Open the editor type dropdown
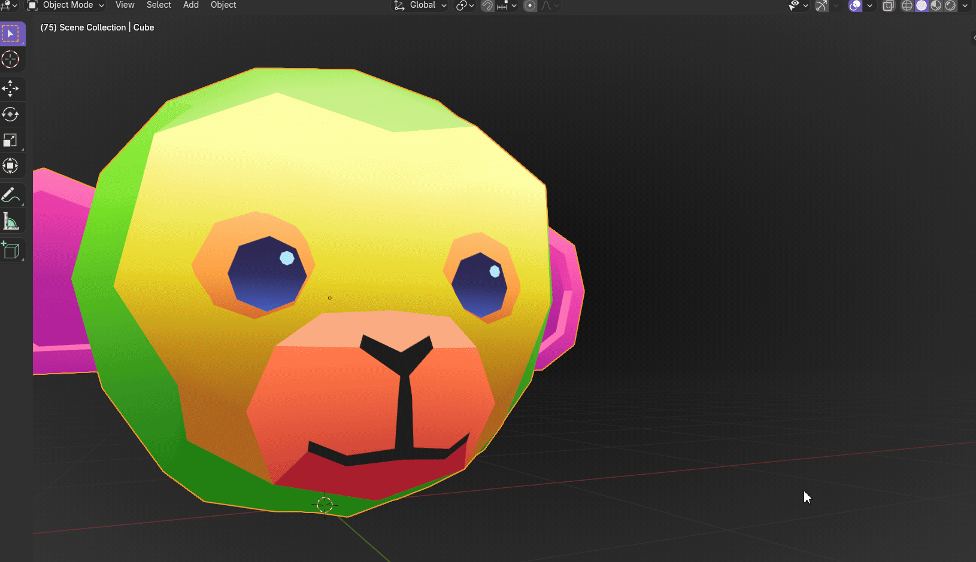The width and height of the screenshot is (976, 562). click(8, 5)
